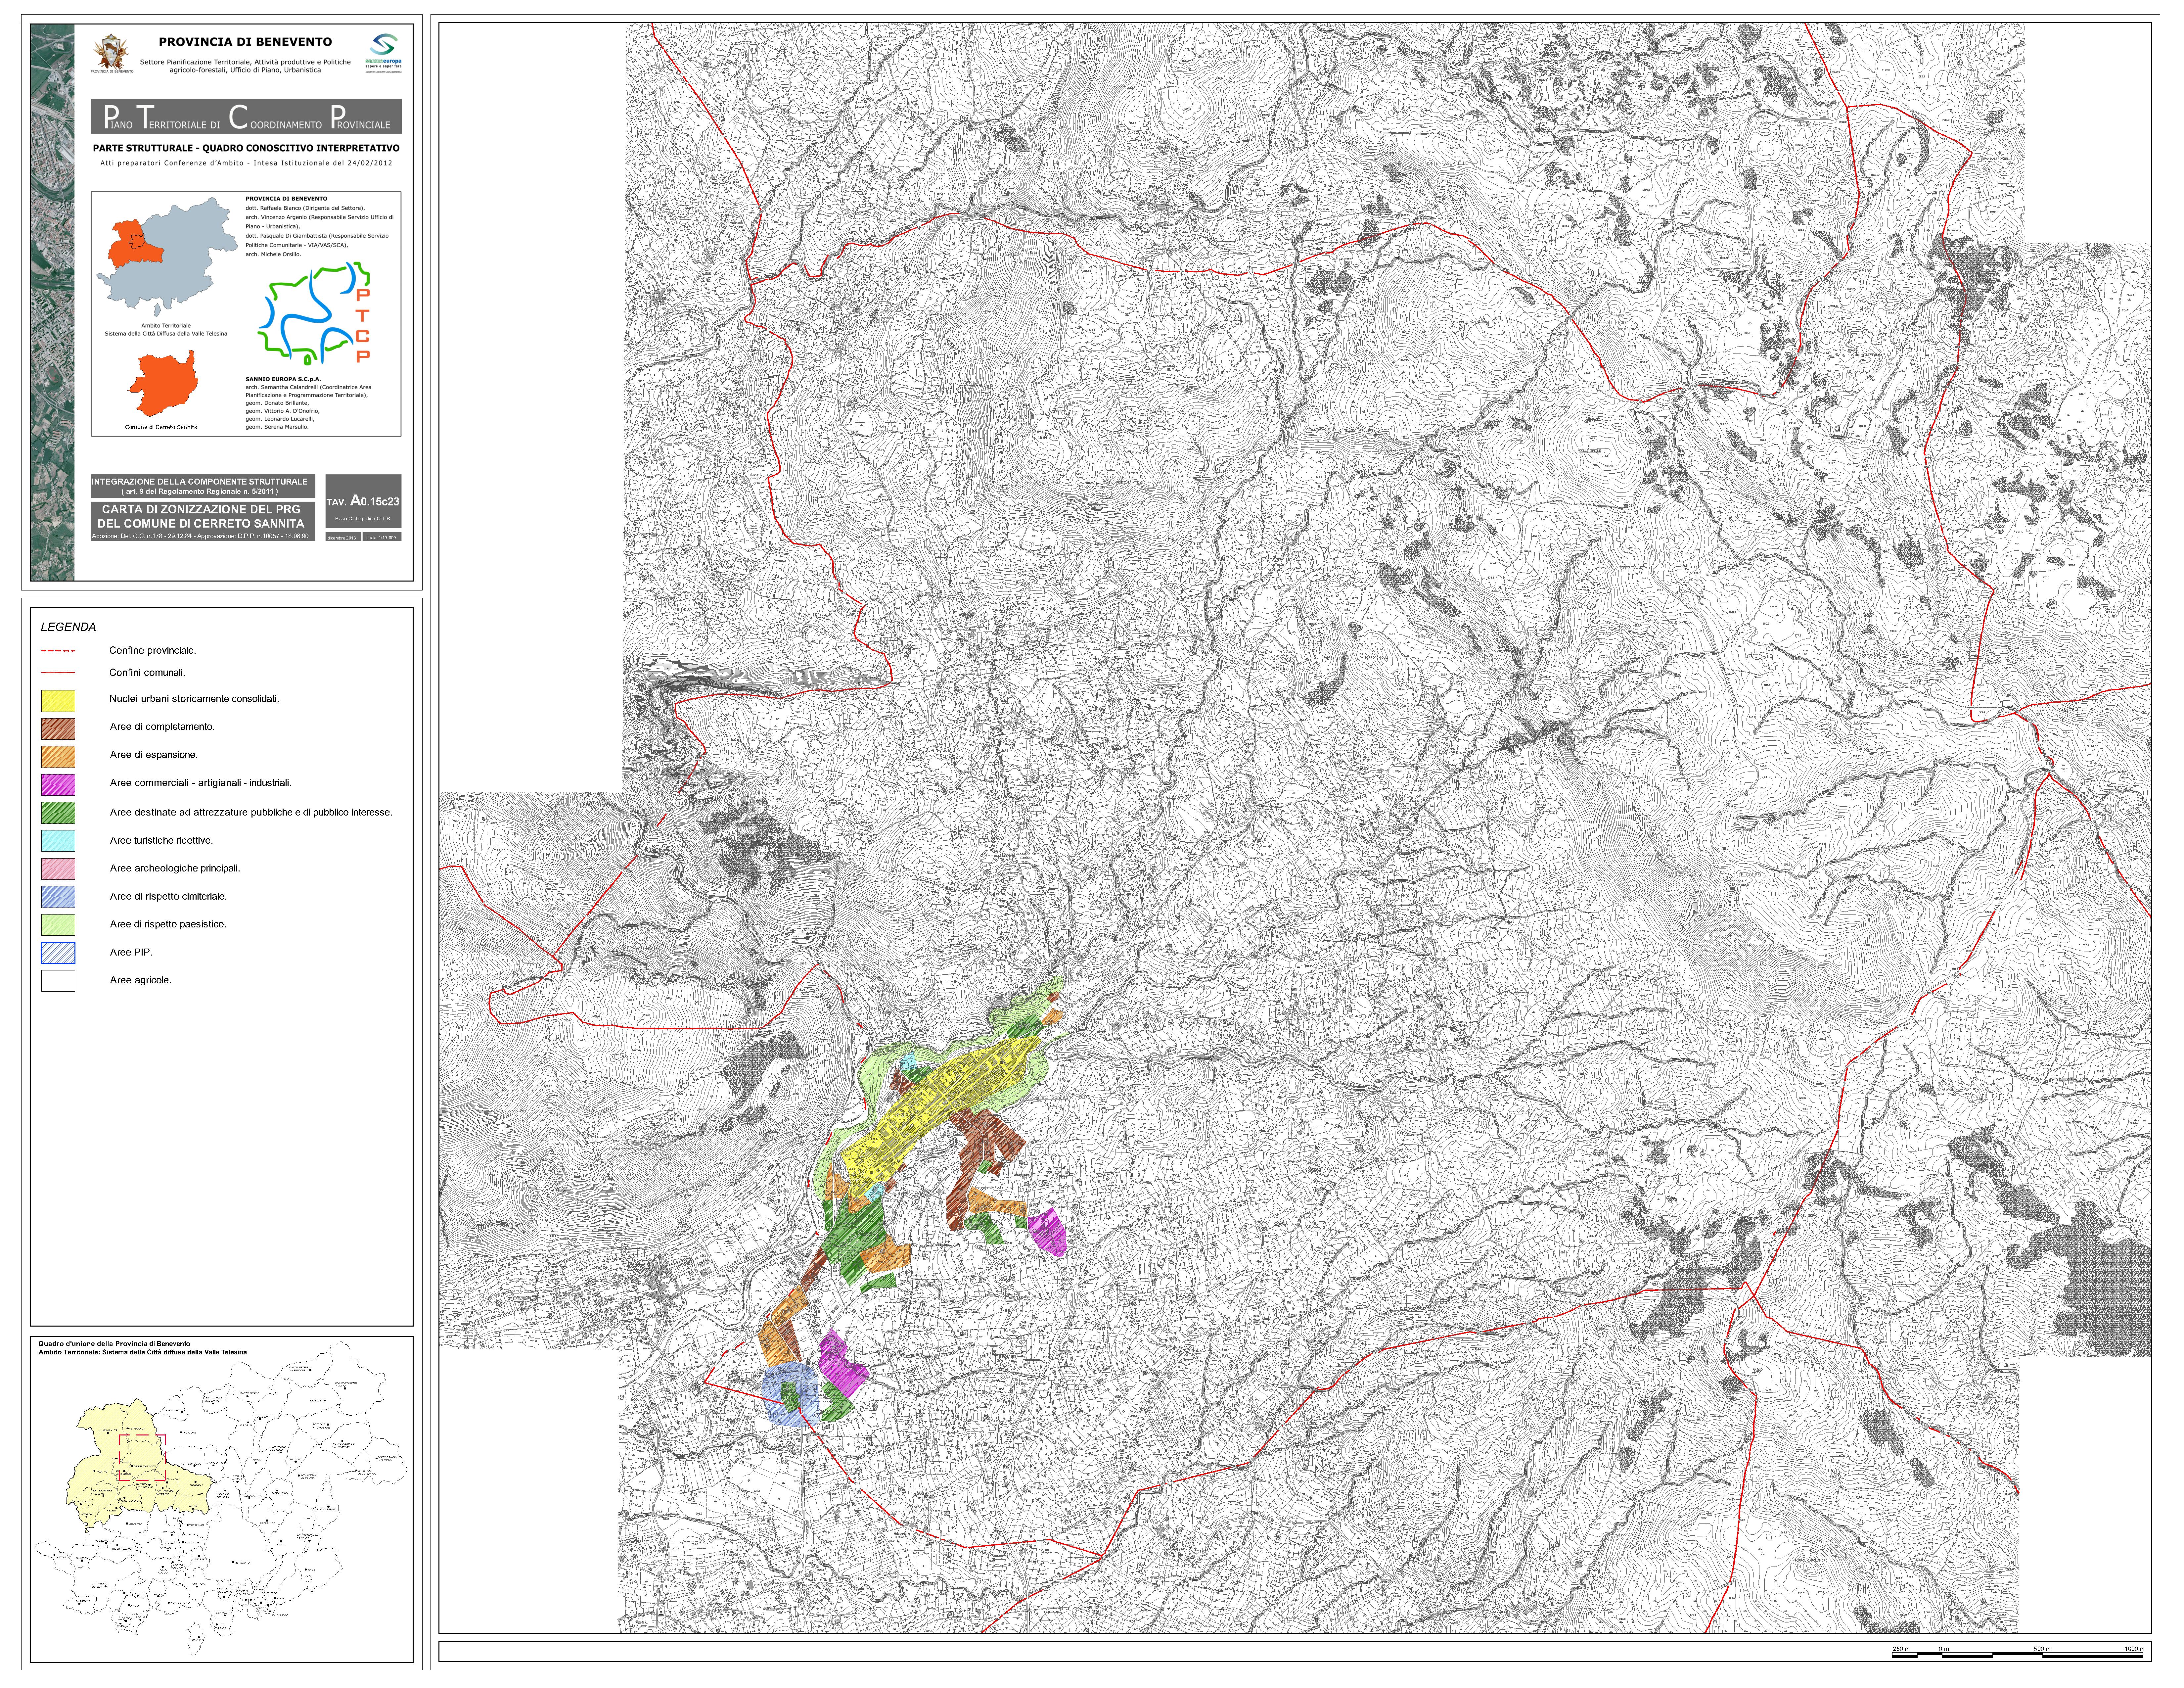Click 'Aree commerciali - artigianali - industriali.' label
This screenshot has width=2184, height=1688.
pos(201,783)
